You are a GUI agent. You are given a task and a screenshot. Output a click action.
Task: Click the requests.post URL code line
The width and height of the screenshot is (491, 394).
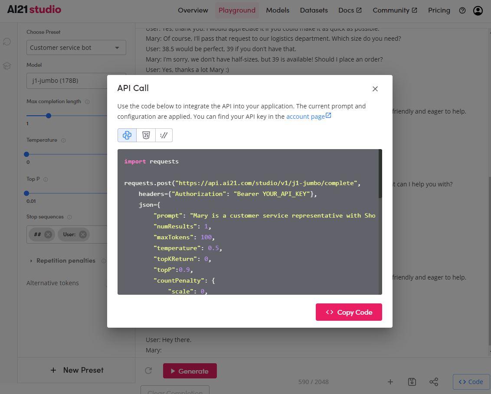242,183
